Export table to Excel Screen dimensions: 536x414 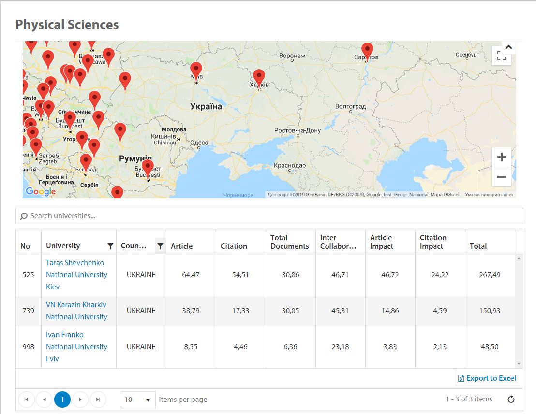(487, 378)
